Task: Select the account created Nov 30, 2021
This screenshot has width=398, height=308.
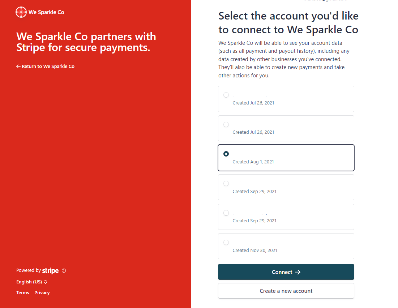Action: [x=286, y=246]
